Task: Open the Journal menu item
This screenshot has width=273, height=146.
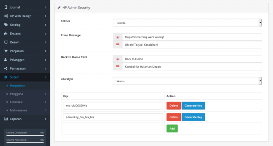Action: tap(25, 7)
